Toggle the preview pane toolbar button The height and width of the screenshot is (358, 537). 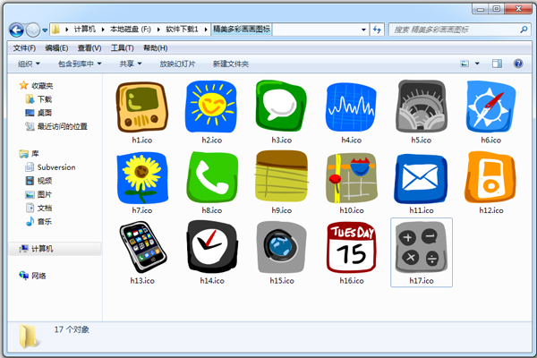[x=497, y=64]
